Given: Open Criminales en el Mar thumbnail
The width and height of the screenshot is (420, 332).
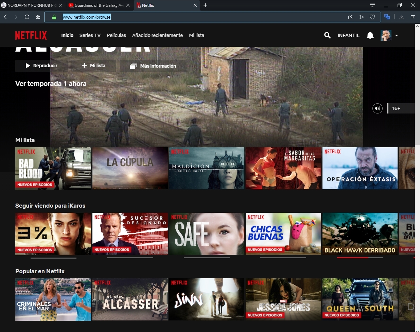Looking at the screenshot, I should coord(53,299).
